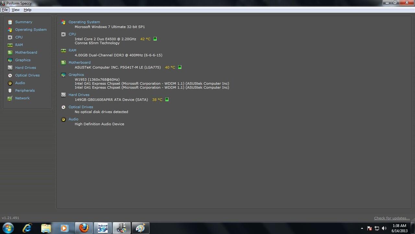Click the Hard Drives heading link in summary
The width and height of the screenshot is (415, 234).
tap(79, 95)
